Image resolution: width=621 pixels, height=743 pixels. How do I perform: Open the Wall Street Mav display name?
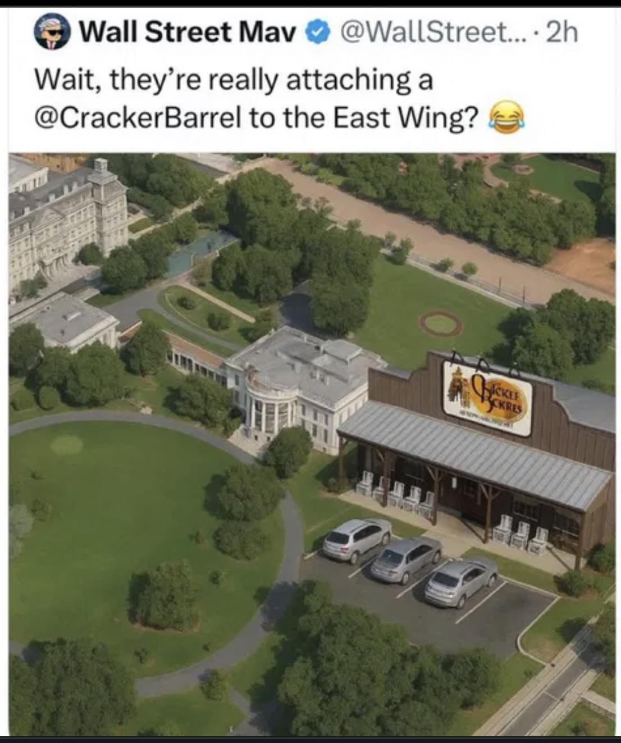[x=188, y=33]
